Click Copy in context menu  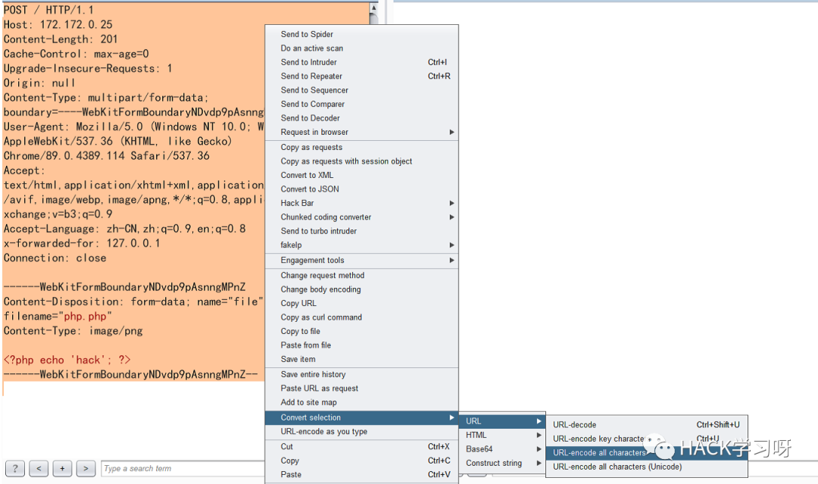361,461
